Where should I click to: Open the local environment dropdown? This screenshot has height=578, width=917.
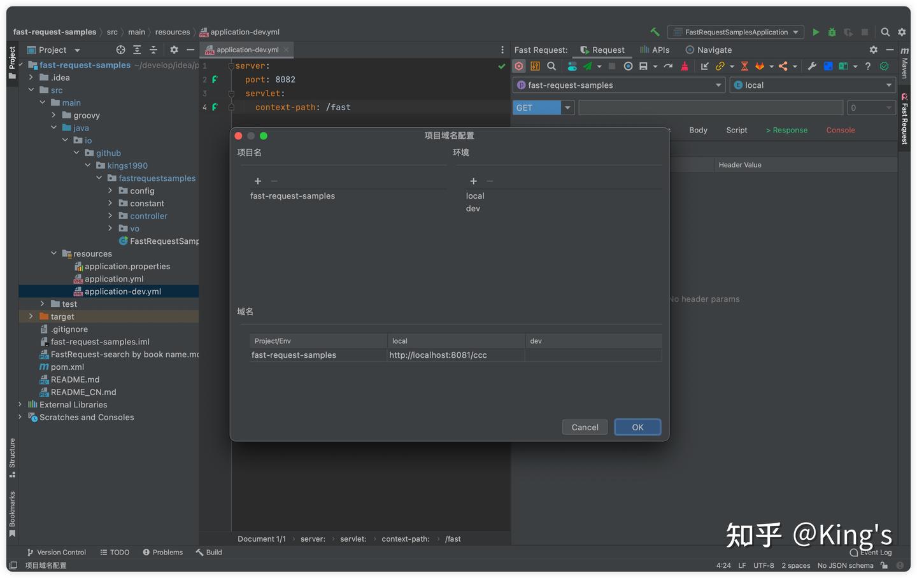point(813,85)
